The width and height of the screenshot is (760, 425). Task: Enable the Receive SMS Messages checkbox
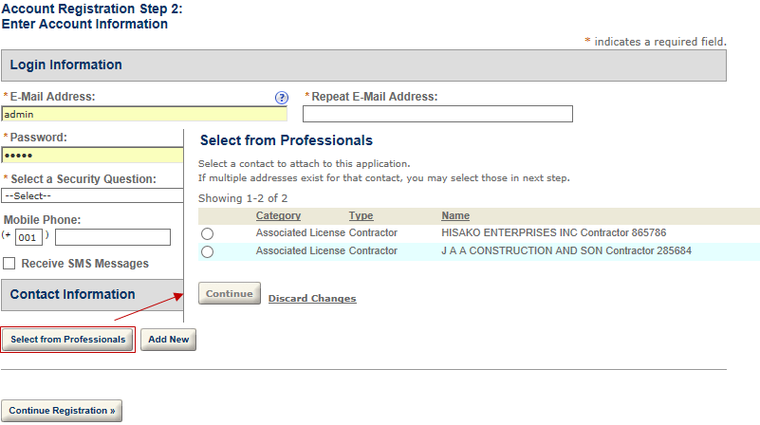pyautogui.click(x=9, y=264)
